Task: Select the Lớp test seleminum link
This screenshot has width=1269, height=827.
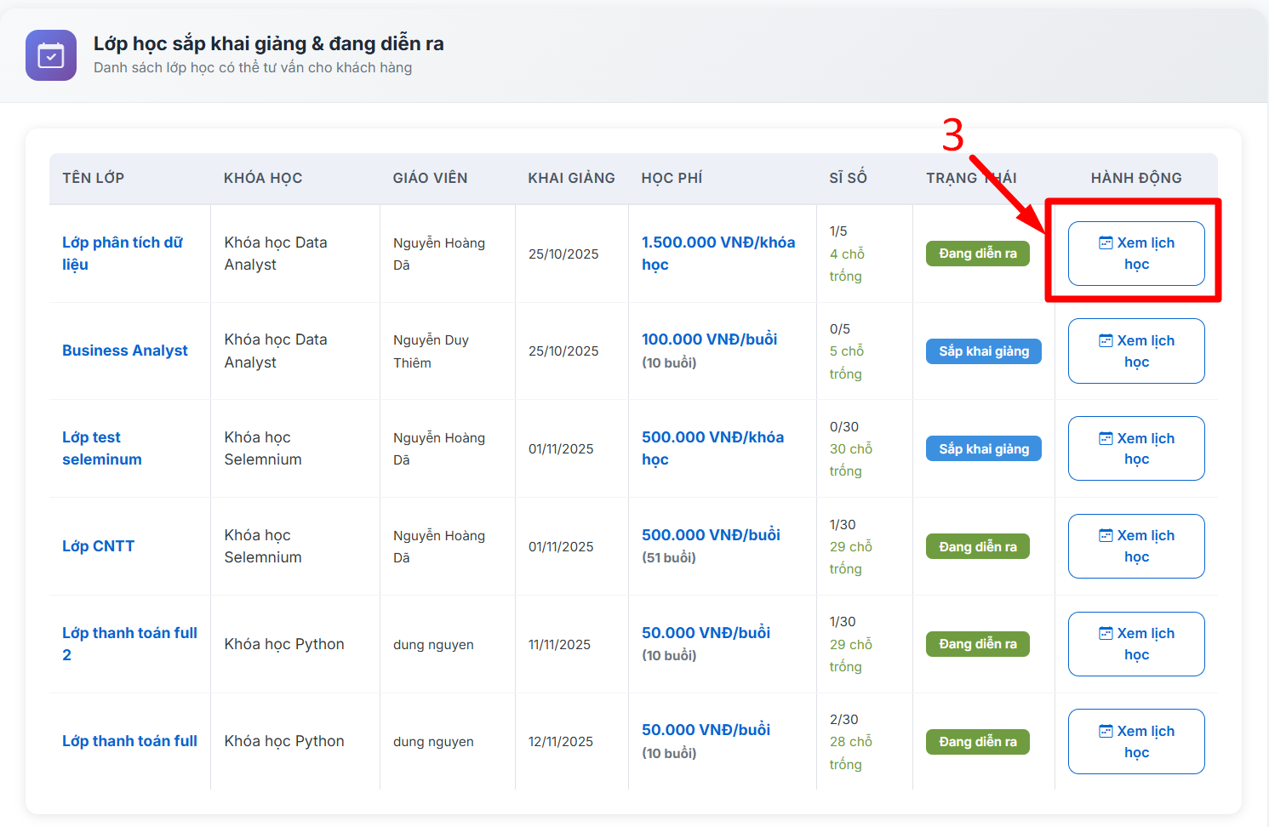Action: pos(101,448)
